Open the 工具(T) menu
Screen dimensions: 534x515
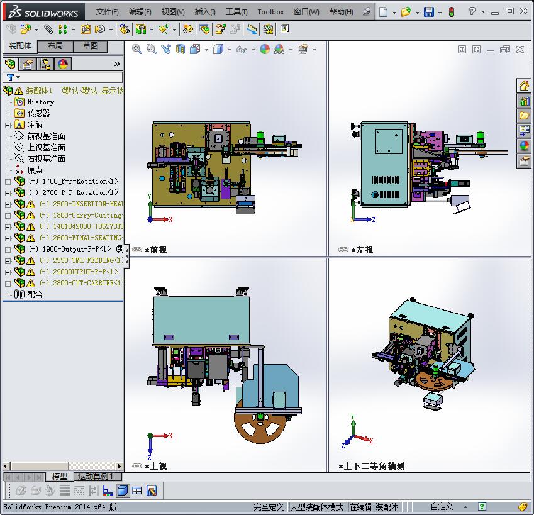pyautogui.click(x=236, y=12)
